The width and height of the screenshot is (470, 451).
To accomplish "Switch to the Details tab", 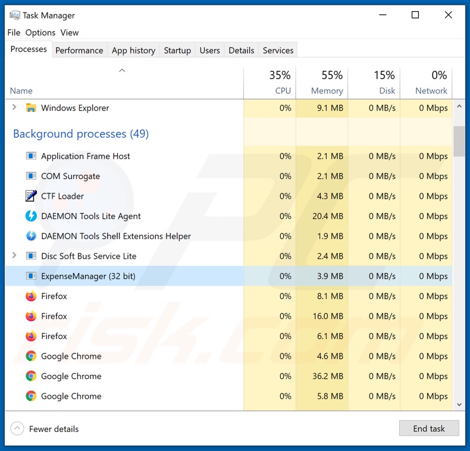I will tap(242, 50).
